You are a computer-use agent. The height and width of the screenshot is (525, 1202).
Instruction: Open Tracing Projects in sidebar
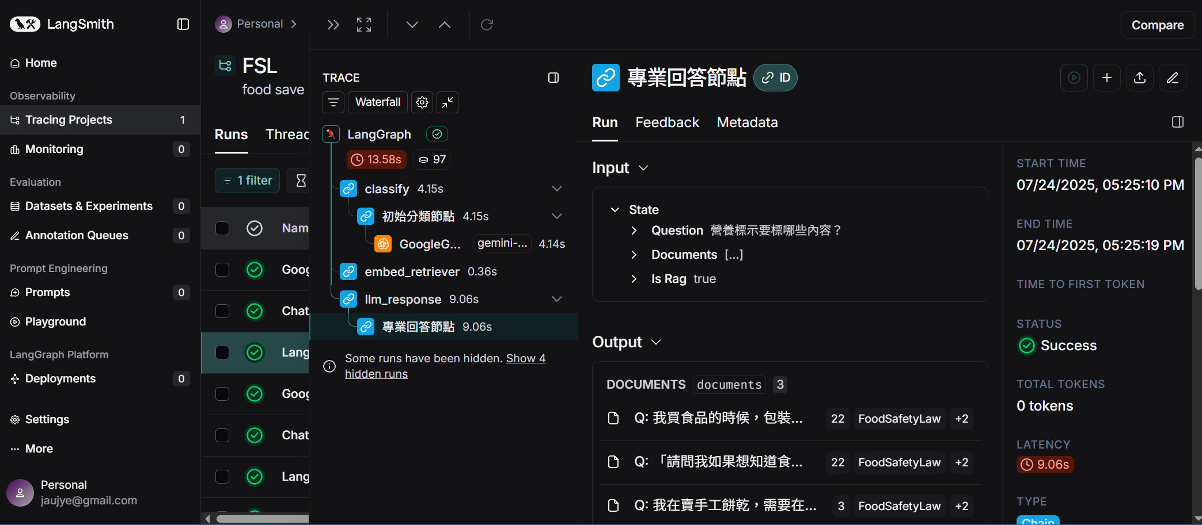pyautogui.click(x=100, y=120)
